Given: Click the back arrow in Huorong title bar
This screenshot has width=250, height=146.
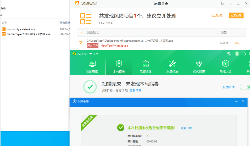Looking at the screenshot, I should [222, 3].
